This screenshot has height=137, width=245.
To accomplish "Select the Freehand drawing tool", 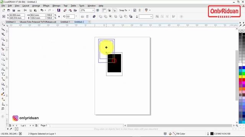I will pos(3,44).
